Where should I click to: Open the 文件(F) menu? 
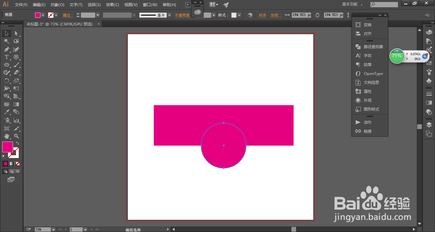(21, 5)
